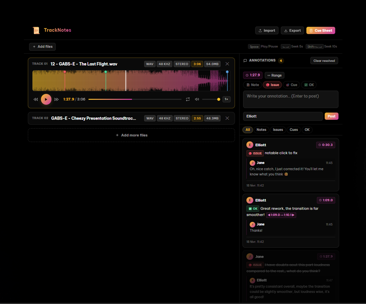Viewport: 366px width, 304px height.
Task: Select the Note annotation type
Action: pos(252,85)
